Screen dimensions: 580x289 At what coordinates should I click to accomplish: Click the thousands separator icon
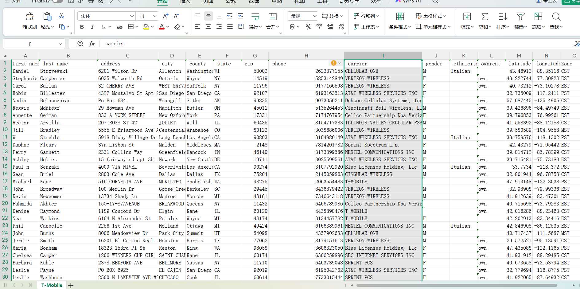coord(319,27)
